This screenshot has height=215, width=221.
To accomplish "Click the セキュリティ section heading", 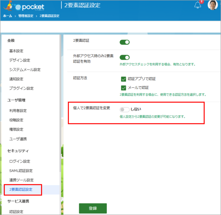I will pos(18,151).
